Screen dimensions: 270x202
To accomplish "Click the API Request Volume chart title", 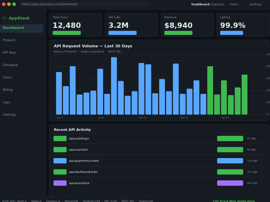I will point(93,46).
